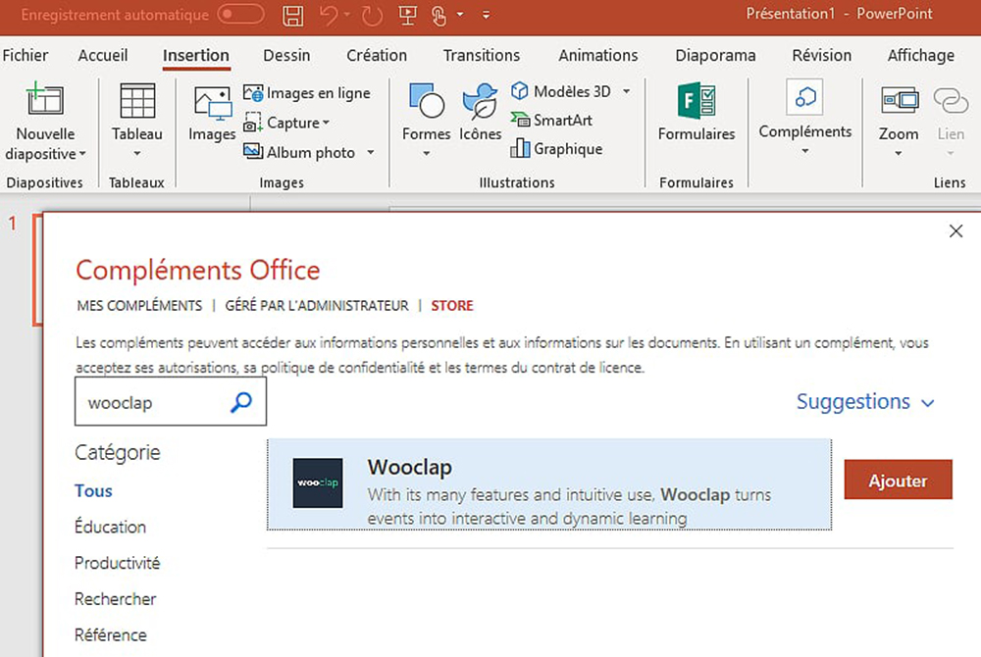Click the Zoom ribbon icon
This screenshot has width=981, height=657.
899,100
